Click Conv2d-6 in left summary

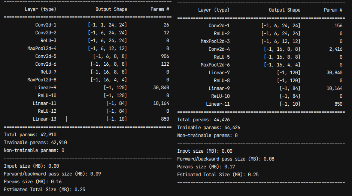click(x=46, y=64)
